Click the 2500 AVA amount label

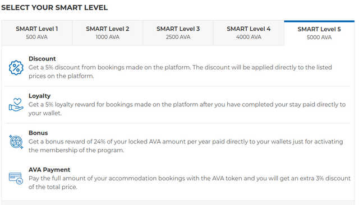click(x=178, y=37)
